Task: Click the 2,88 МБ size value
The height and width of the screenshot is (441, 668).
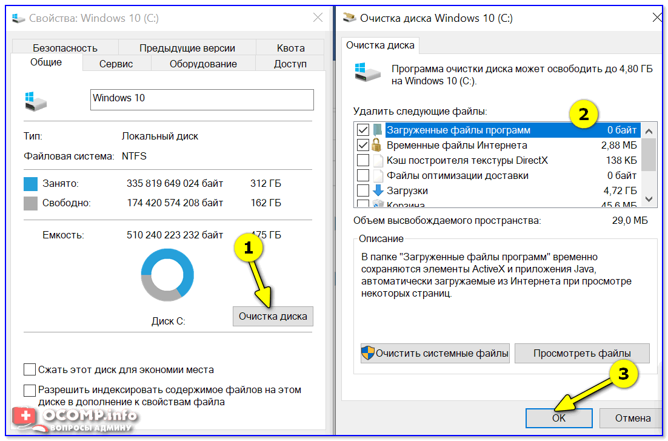Action: point(619,145)
